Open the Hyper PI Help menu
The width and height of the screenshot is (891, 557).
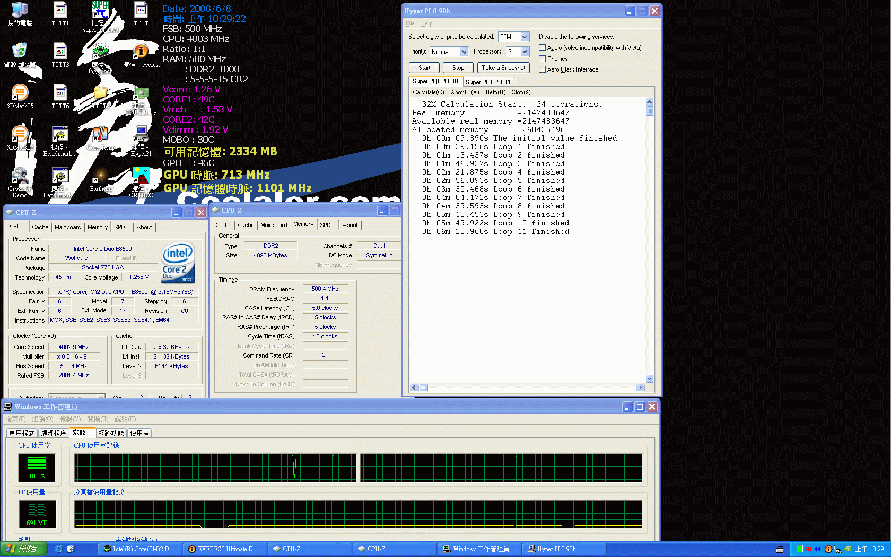pyautogui.click(x=426, y=23)
